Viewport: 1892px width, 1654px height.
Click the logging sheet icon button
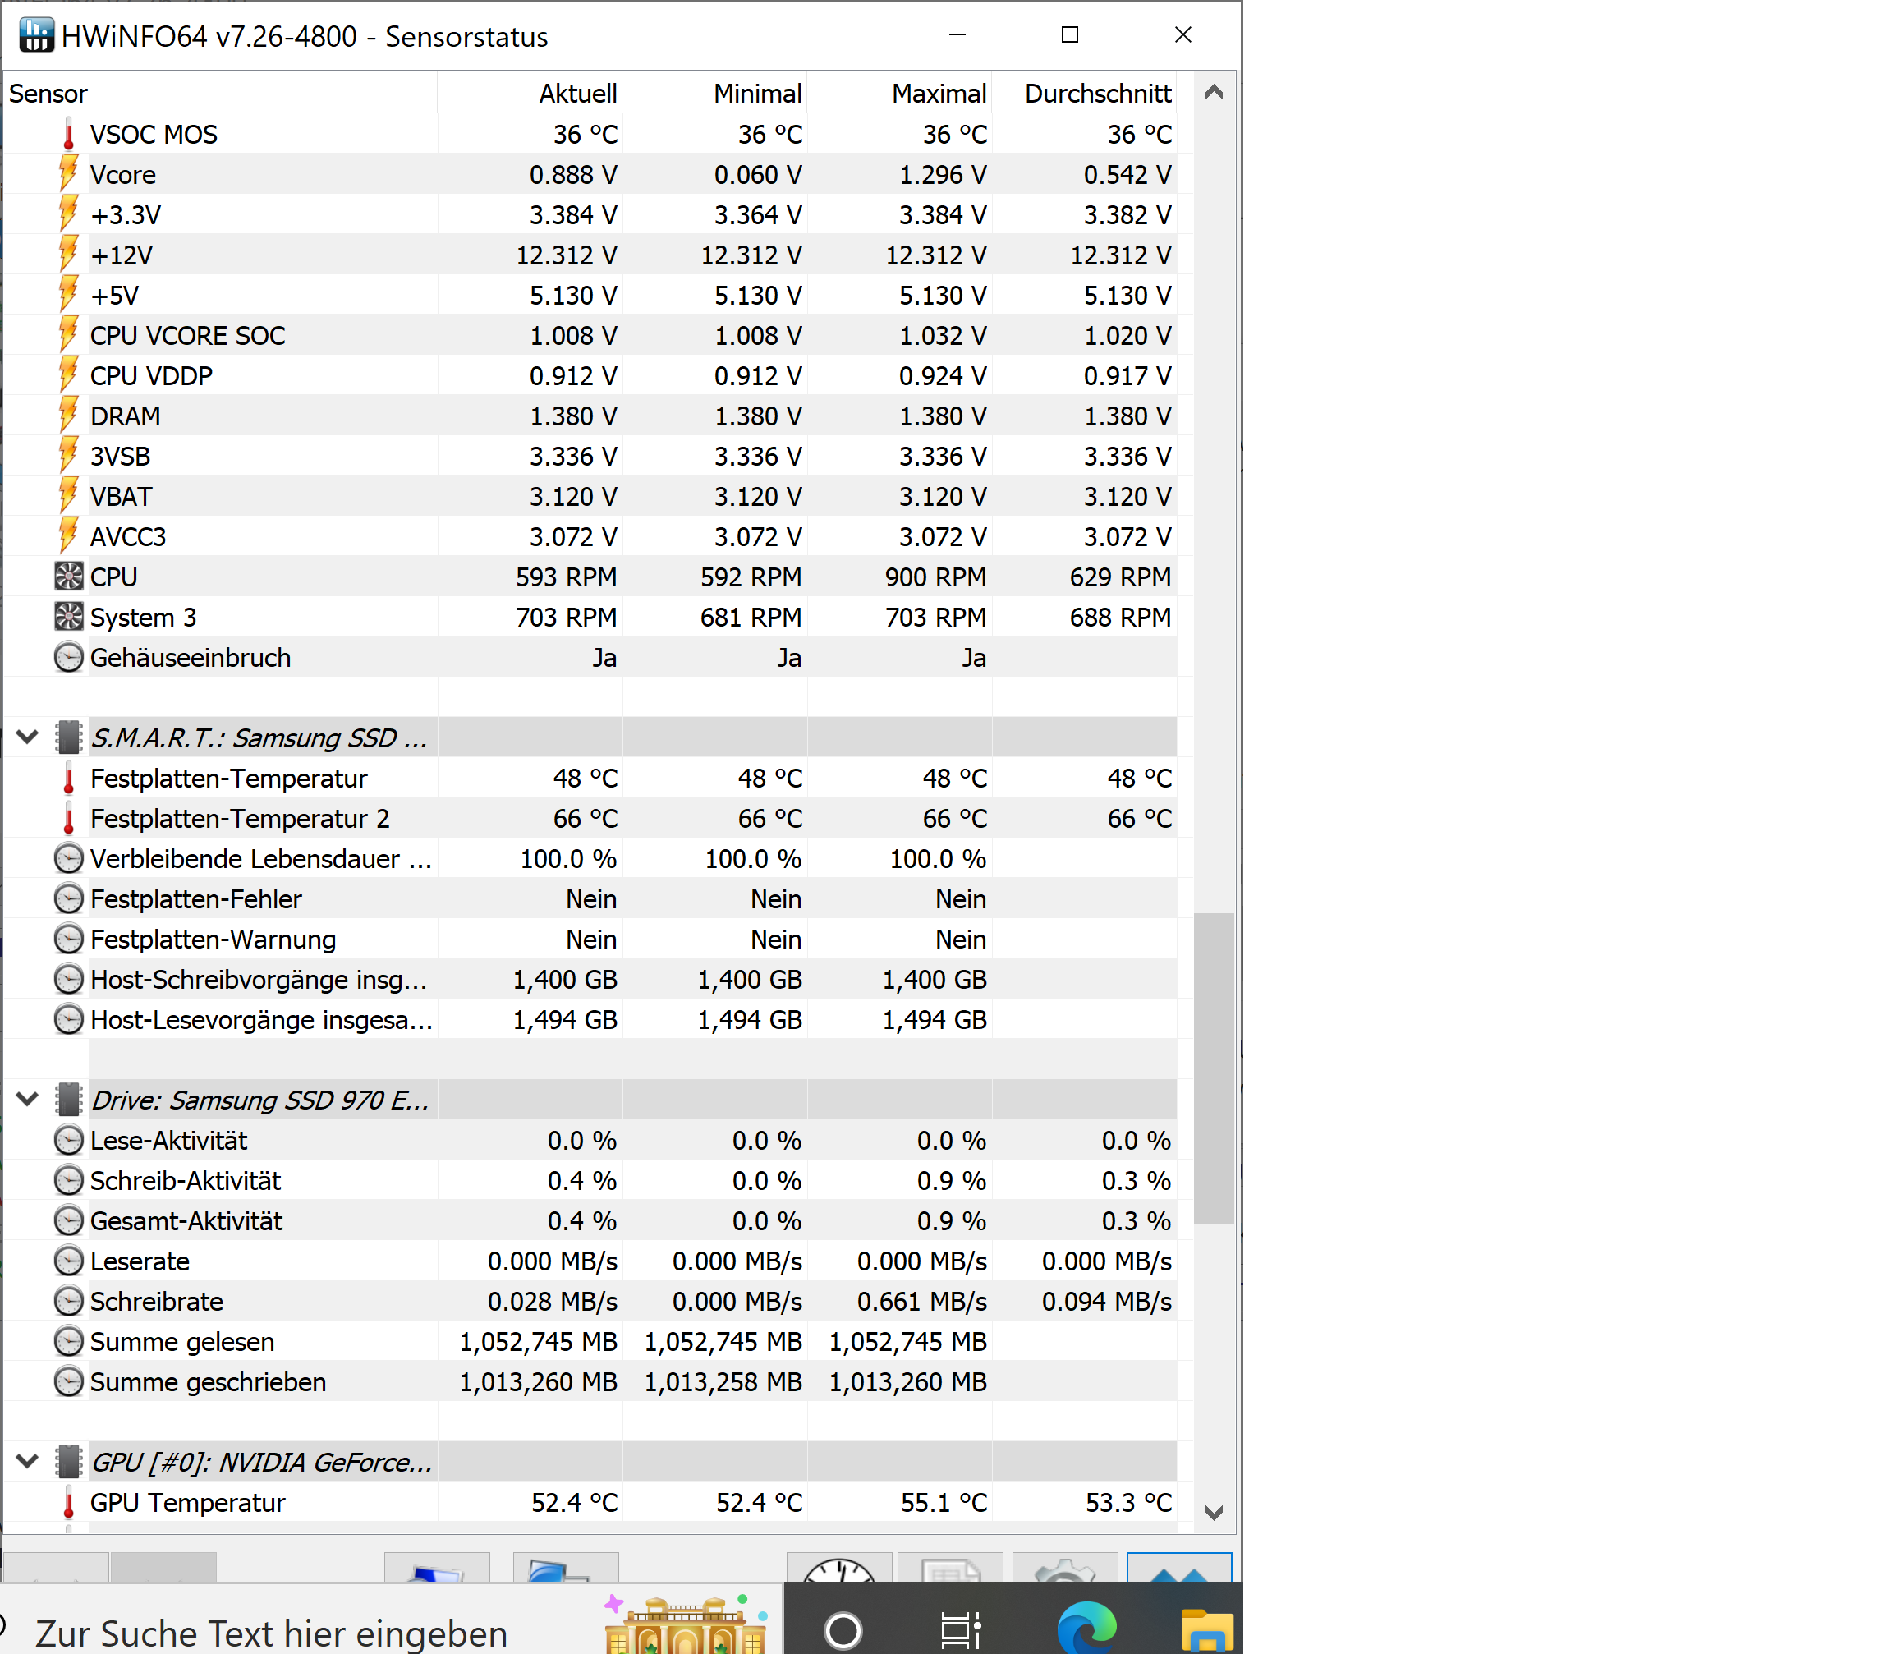pos(949,1568)
